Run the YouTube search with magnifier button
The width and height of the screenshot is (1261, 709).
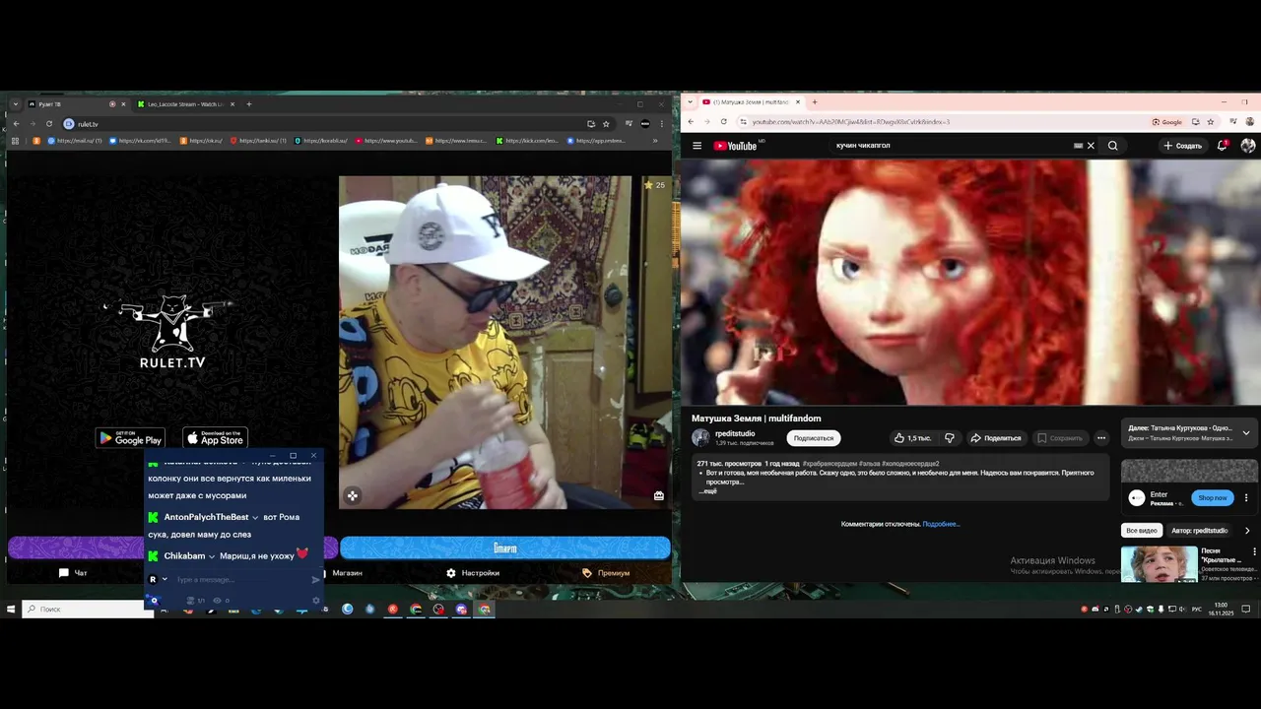(1112, 146)
